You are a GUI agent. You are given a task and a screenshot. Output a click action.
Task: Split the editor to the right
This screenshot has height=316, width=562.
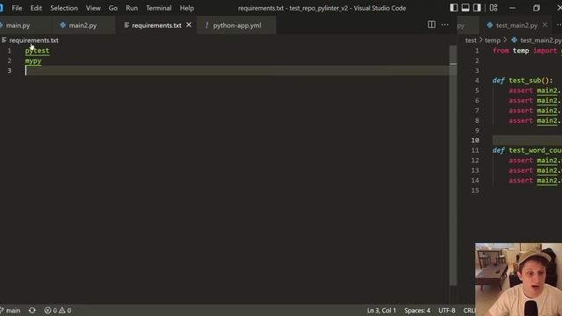[431, 25]
